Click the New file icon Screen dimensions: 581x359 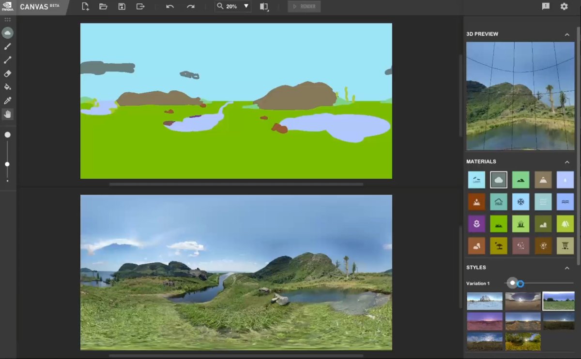coord(85,6)
